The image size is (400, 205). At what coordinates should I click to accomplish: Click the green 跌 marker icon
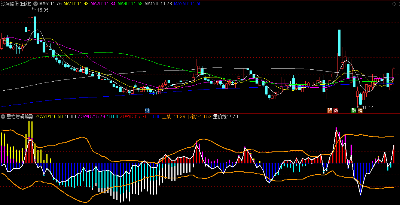click(354, 110)
